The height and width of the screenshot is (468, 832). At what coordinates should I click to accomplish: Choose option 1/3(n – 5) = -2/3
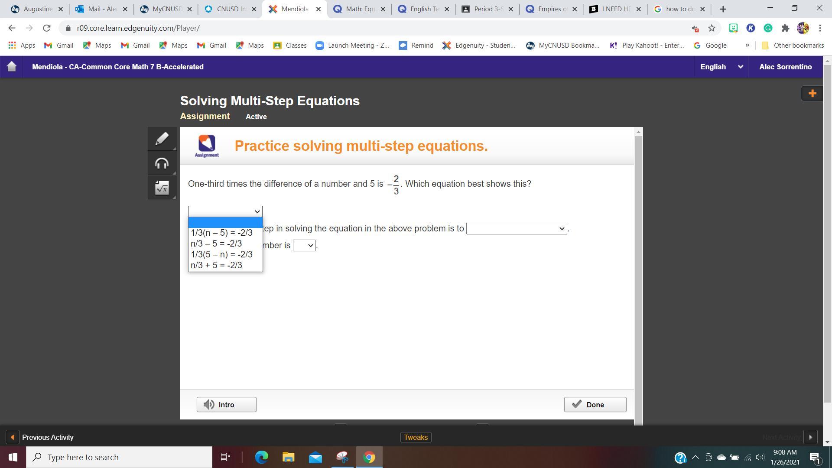pos(221,233)
